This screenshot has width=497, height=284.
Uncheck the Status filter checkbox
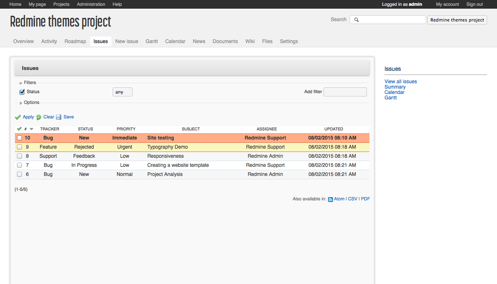pyautogui.click(x=22, y=92)
